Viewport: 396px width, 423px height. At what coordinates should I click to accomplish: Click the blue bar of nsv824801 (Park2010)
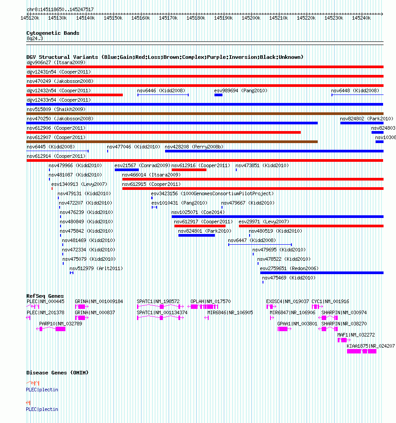197,235
